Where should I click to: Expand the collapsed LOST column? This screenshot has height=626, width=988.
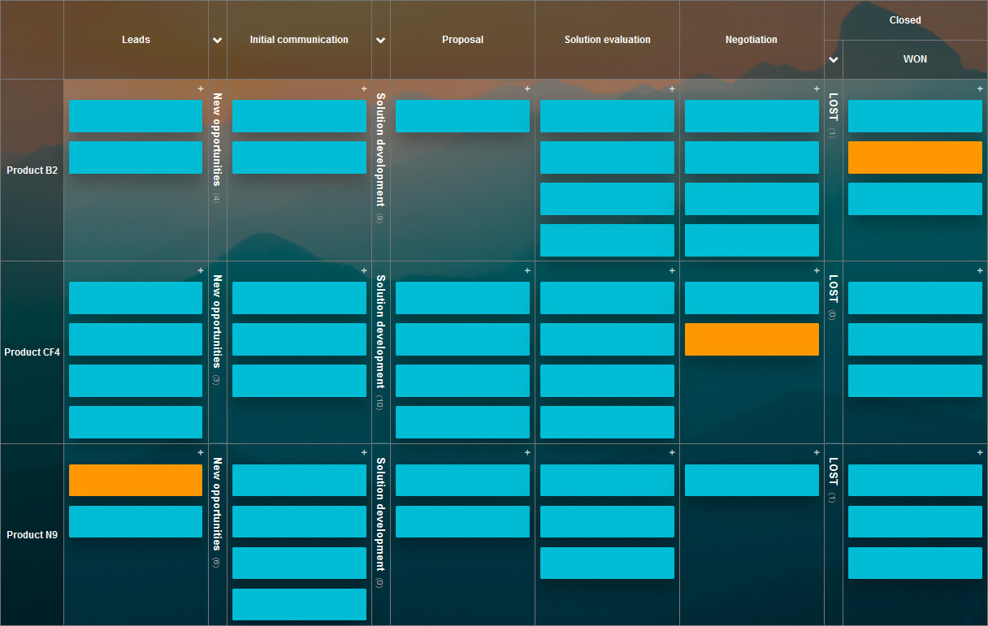click(832, 59)
